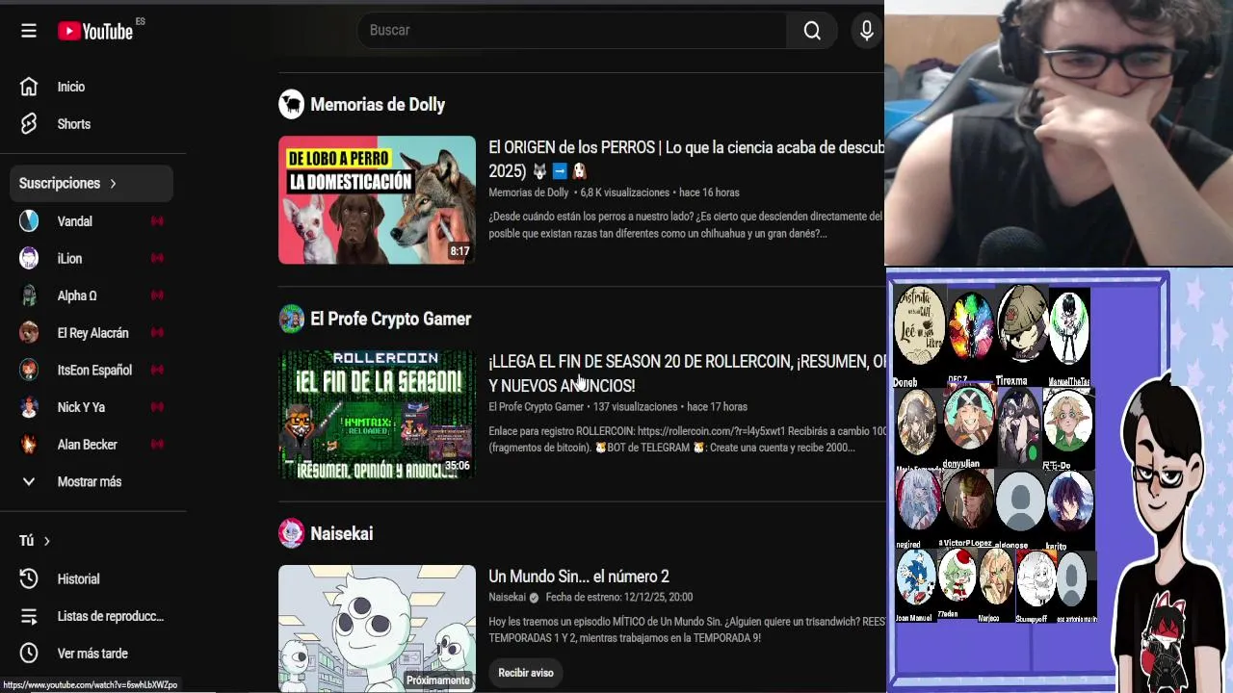
Task: Open the Naisekai upcoming video thumbnail
Action: pos(377,628)
